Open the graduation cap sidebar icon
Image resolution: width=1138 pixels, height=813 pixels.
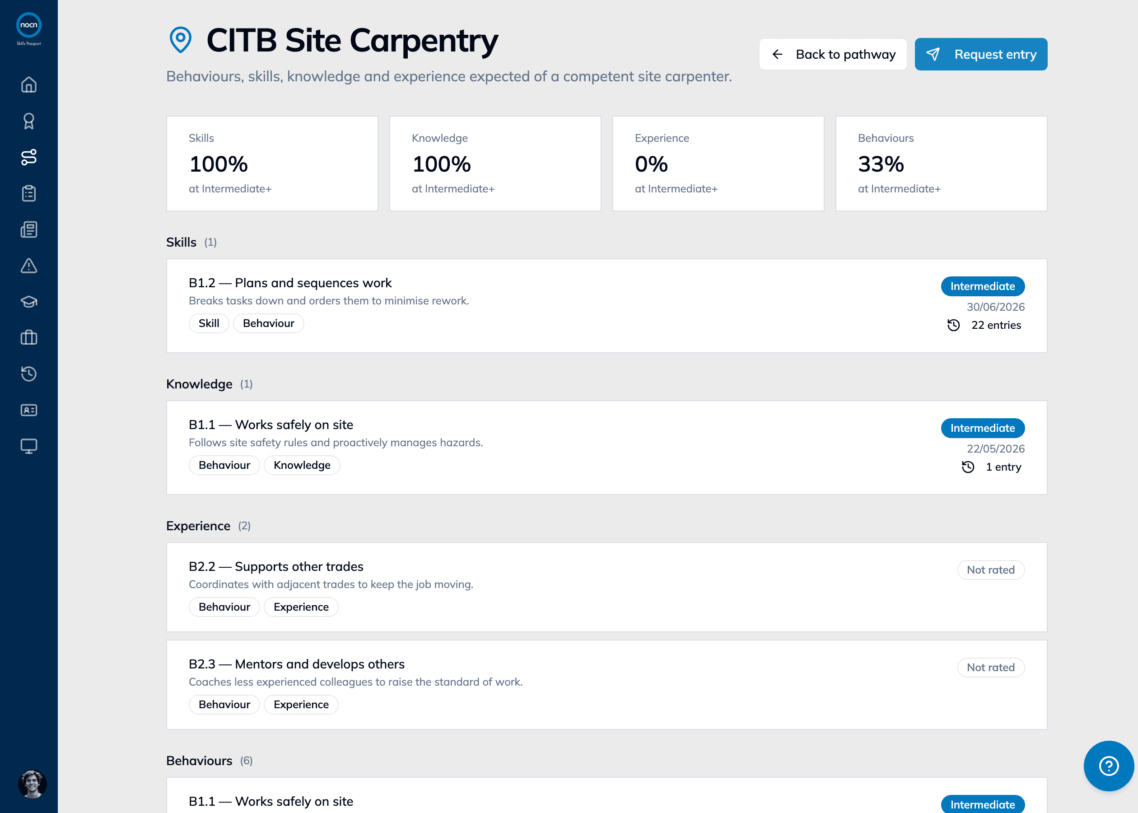(28, 301)
